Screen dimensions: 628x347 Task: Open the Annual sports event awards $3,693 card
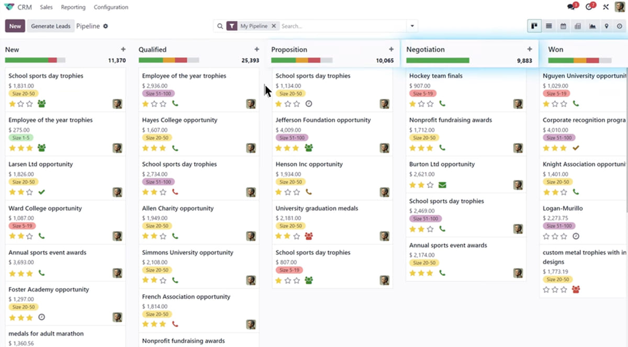point(65,263)
